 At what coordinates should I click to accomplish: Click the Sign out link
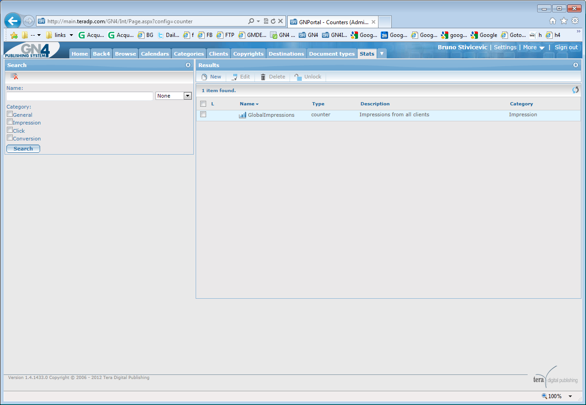pyautogui.click(x=566, y=47)
